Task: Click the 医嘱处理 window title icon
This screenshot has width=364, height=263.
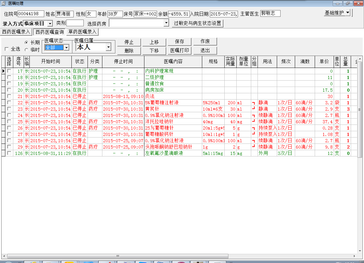Action: coord(3,3)
